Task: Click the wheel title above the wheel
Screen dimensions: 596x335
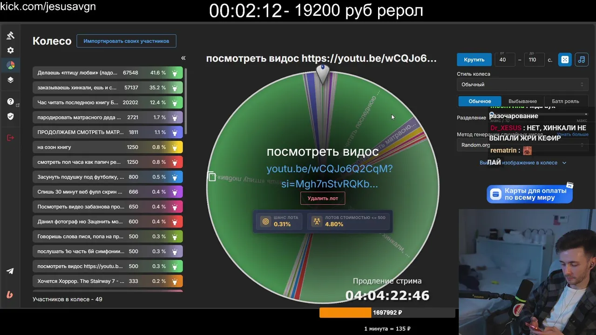Action: pos(322,58)
